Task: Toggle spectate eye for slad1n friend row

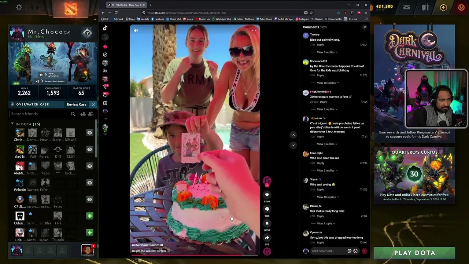Action: (89, 149)
